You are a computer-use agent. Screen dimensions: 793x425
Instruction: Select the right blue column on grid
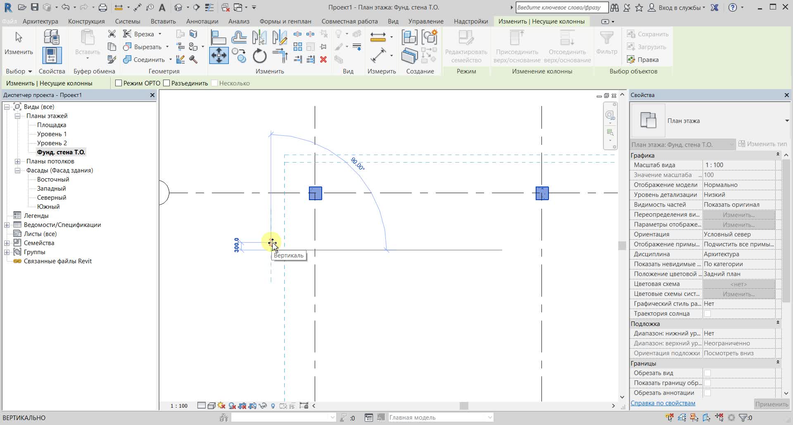(542, 193)
